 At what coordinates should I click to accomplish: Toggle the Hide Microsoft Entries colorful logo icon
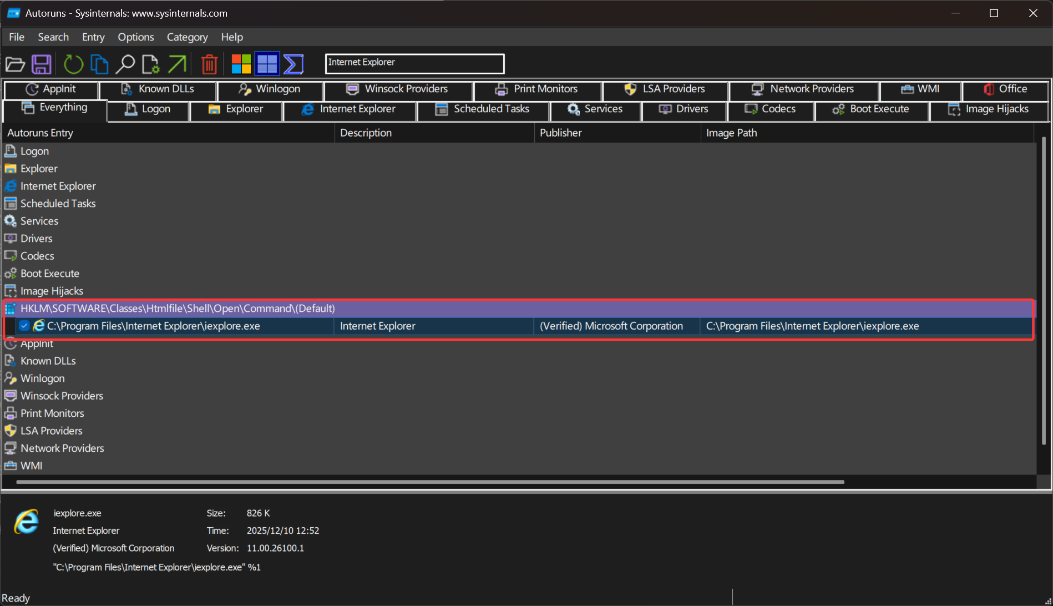pos(241,64)
